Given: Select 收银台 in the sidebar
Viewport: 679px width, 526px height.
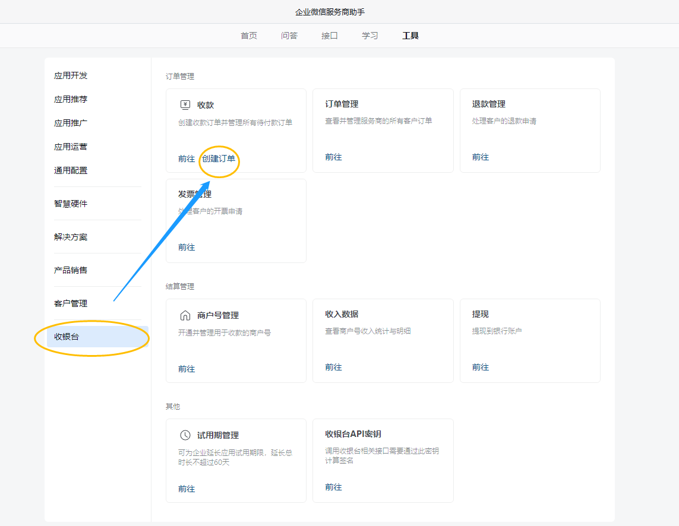Looking at the screenshot, I should click(x=67, y=337).
